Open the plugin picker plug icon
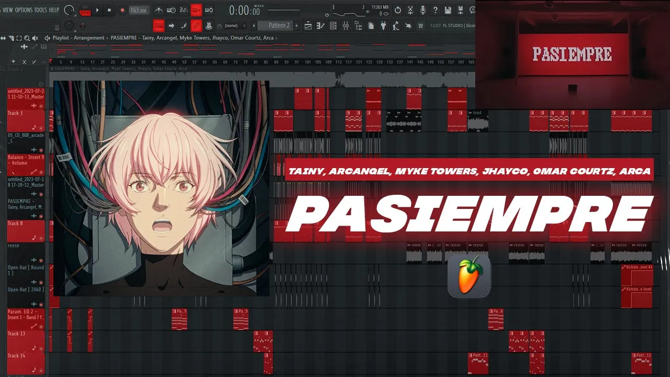Viewport: 670px width, 377px height. [x=384, y=25]
